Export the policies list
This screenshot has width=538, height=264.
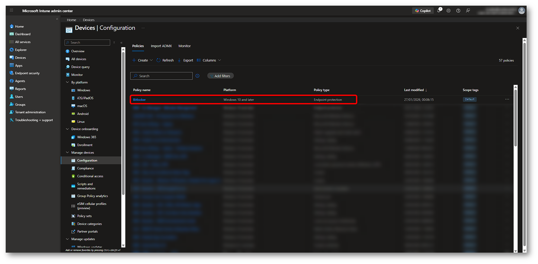tap(185, 60)
